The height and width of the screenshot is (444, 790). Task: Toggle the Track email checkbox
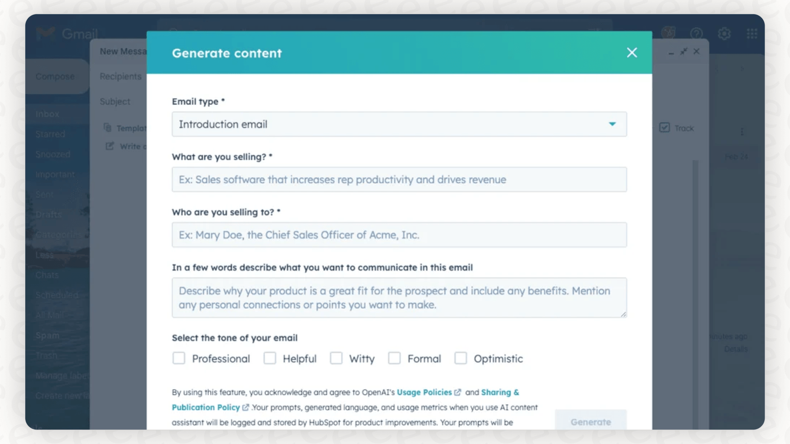point(664,127)
